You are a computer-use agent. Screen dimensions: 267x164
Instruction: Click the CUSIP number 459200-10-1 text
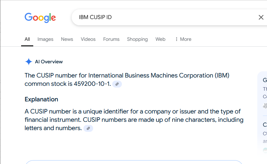92,84
